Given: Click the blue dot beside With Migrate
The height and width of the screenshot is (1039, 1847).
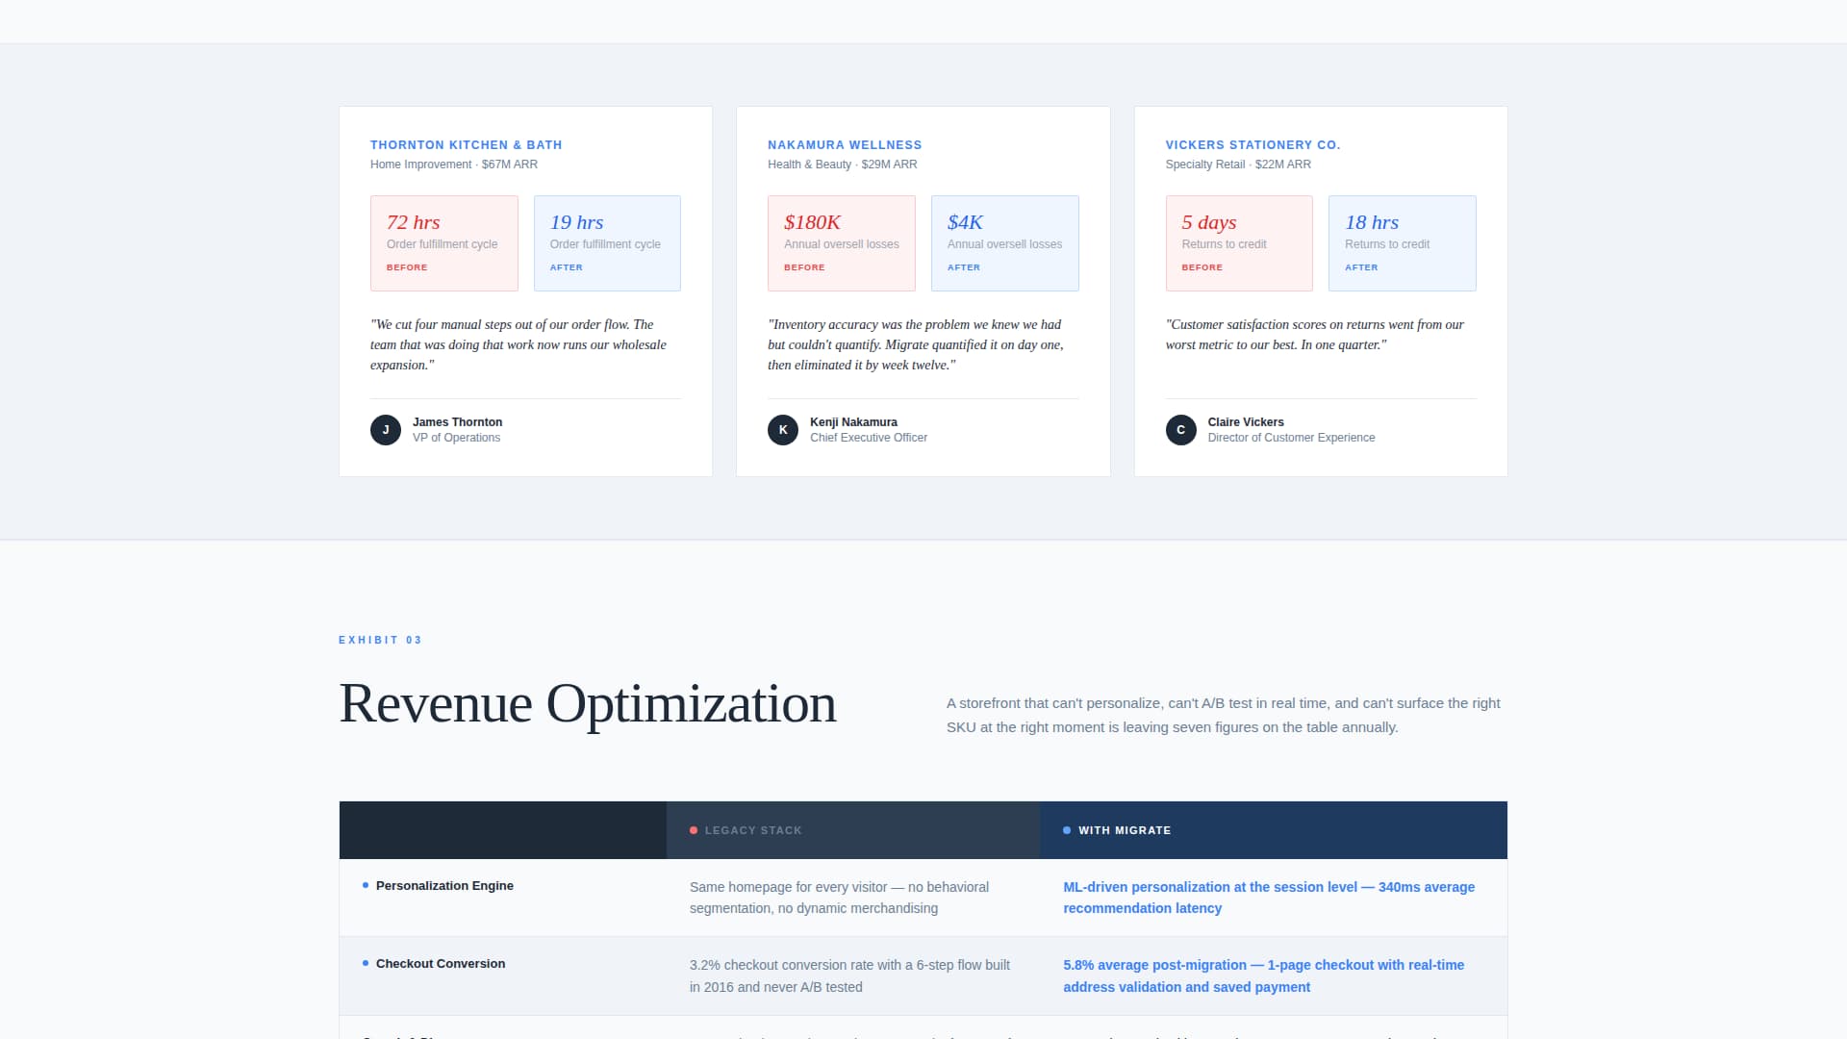Looking at the screenshot, I should (x=1067, y=830).
